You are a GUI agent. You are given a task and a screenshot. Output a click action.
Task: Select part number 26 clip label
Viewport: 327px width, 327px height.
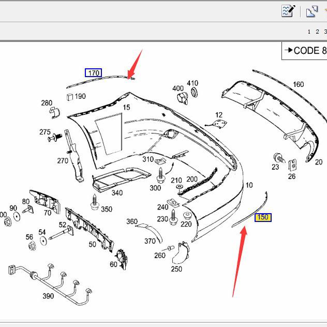(x=292, y=176)
